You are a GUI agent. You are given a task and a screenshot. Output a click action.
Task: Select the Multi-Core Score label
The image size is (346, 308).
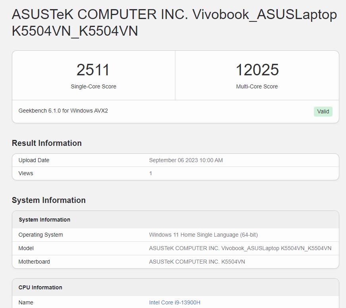(x=257, y=86)
